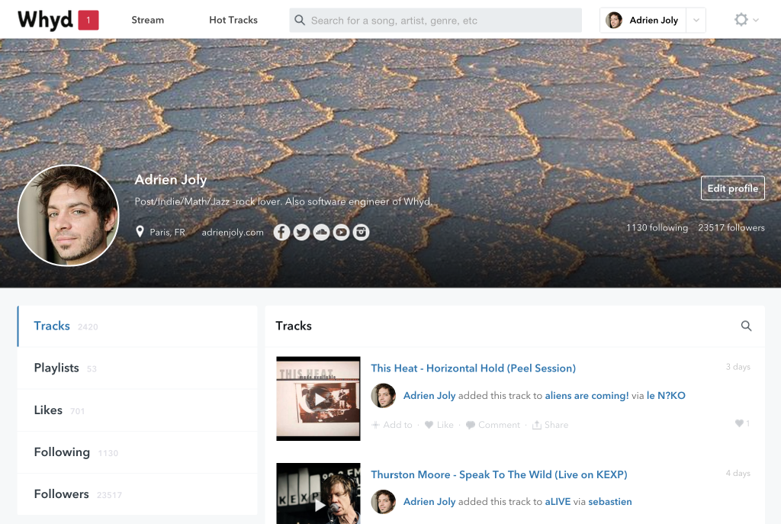
Task: Click Add to on This Heat track
Action: (x=392, y=425)
